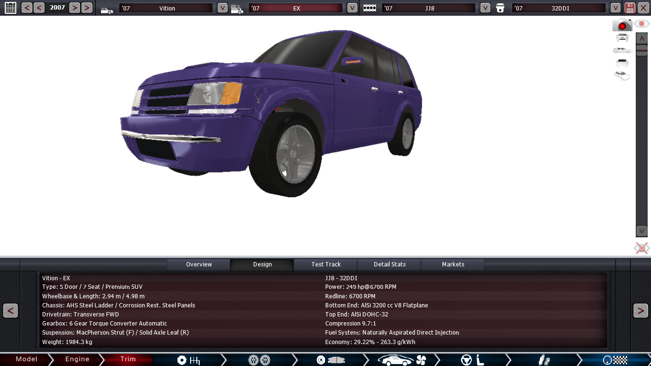Switch to the three-quarter perspective camera view
This screenshot has height=366, width=651.
tap(622, 75)
